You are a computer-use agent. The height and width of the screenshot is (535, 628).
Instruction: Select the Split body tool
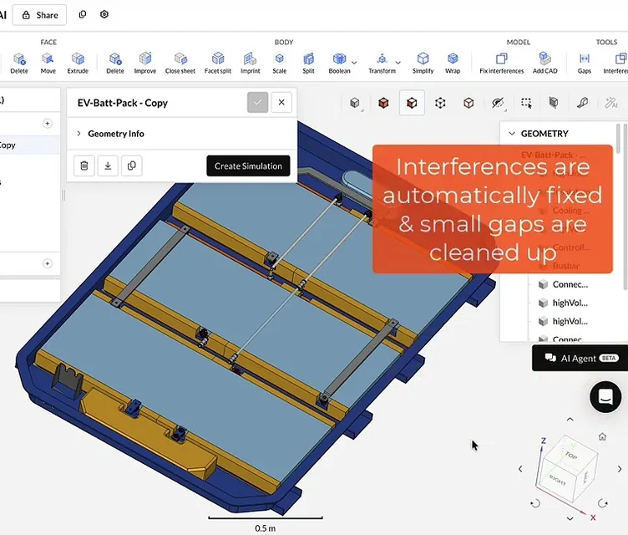[x=308, y=63]
